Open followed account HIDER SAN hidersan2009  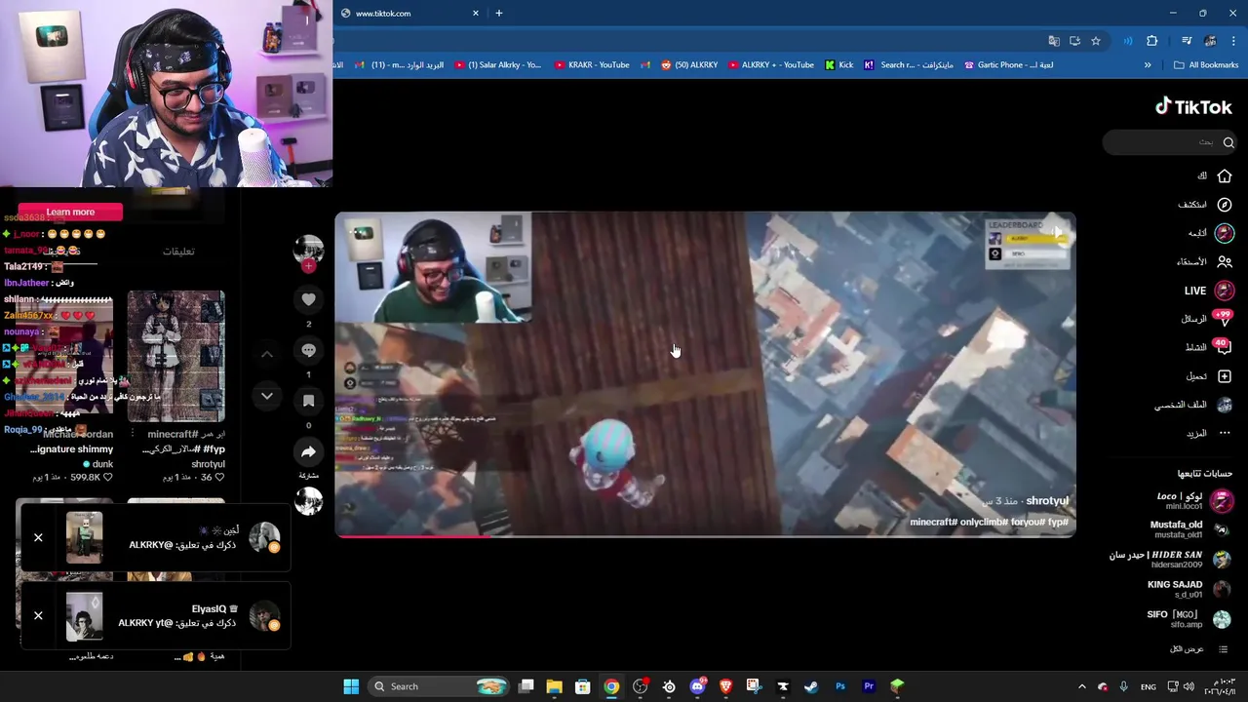1170,559
